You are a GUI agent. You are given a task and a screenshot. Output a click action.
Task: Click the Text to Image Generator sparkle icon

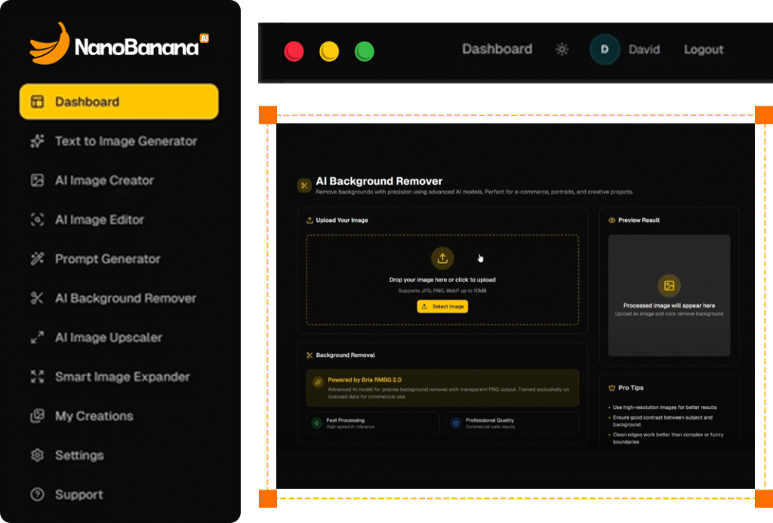[37, 141]
